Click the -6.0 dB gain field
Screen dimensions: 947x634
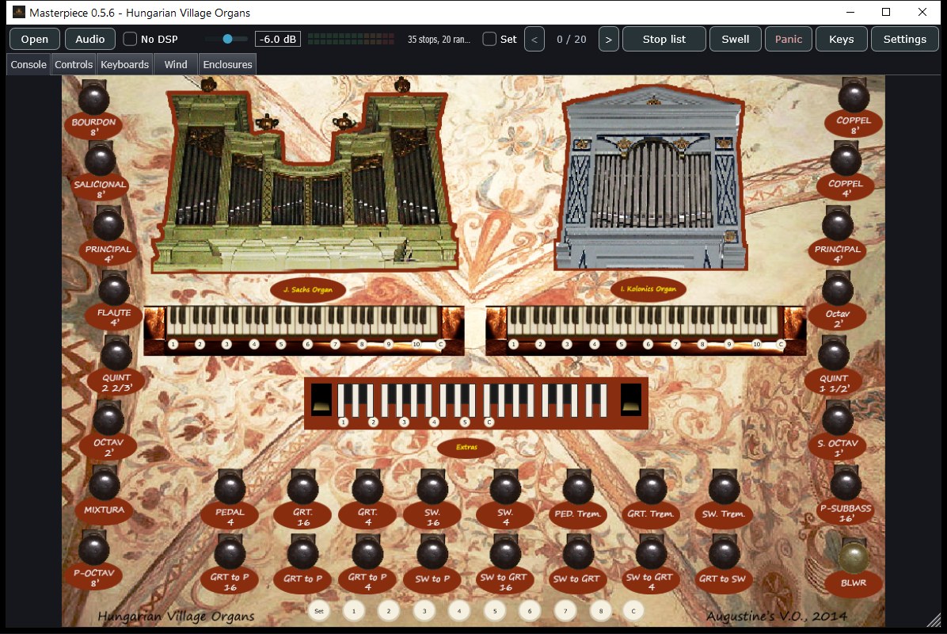(278, 39)
